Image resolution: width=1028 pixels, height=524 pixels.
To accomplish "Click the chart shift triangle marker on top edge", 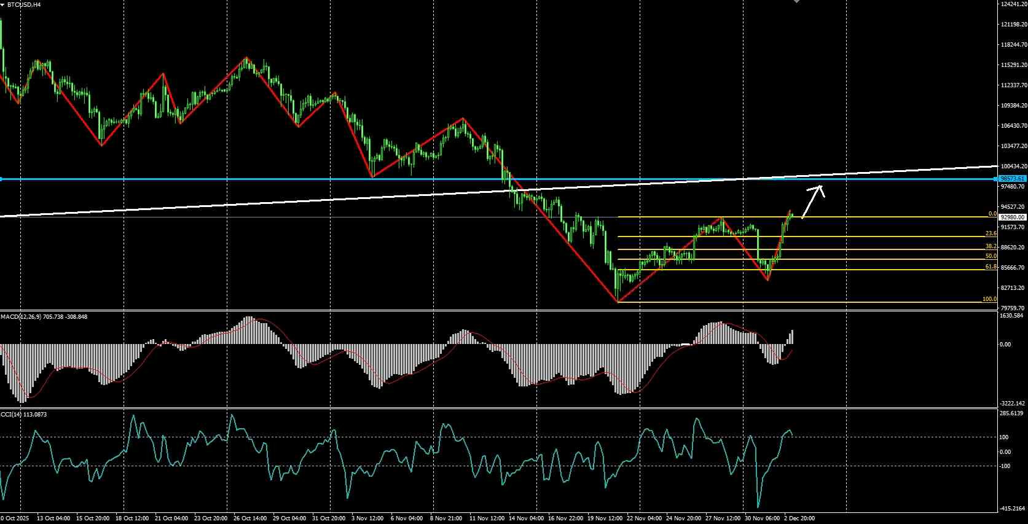I will 797,2.
